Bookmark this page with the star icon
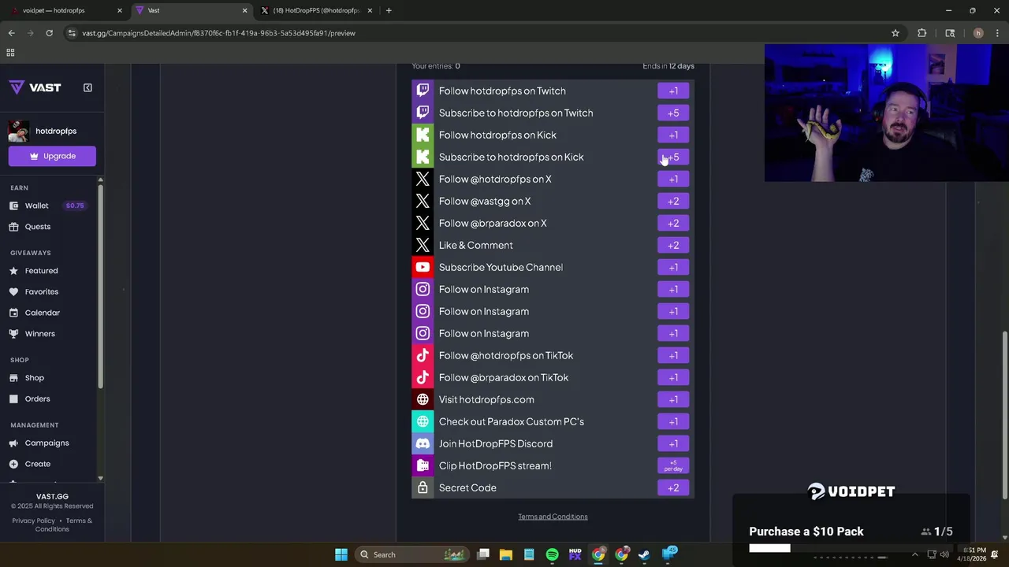 coord(895,33)
